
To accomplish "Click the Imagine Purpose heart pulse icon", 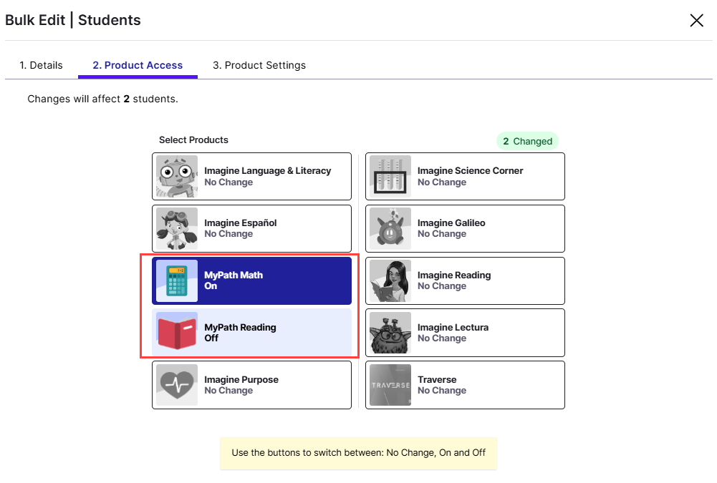I will [176, 385].
